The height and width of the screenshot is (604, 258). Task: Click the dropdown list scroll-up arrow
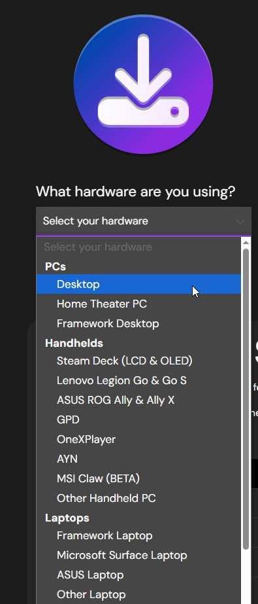coord(246,242)
